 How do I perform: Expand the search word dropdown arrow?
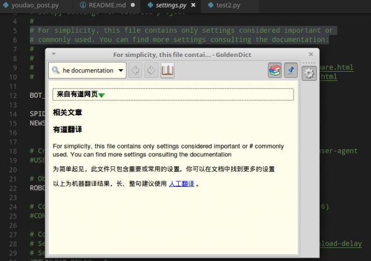pyautogui.click(x=121, y=71)
